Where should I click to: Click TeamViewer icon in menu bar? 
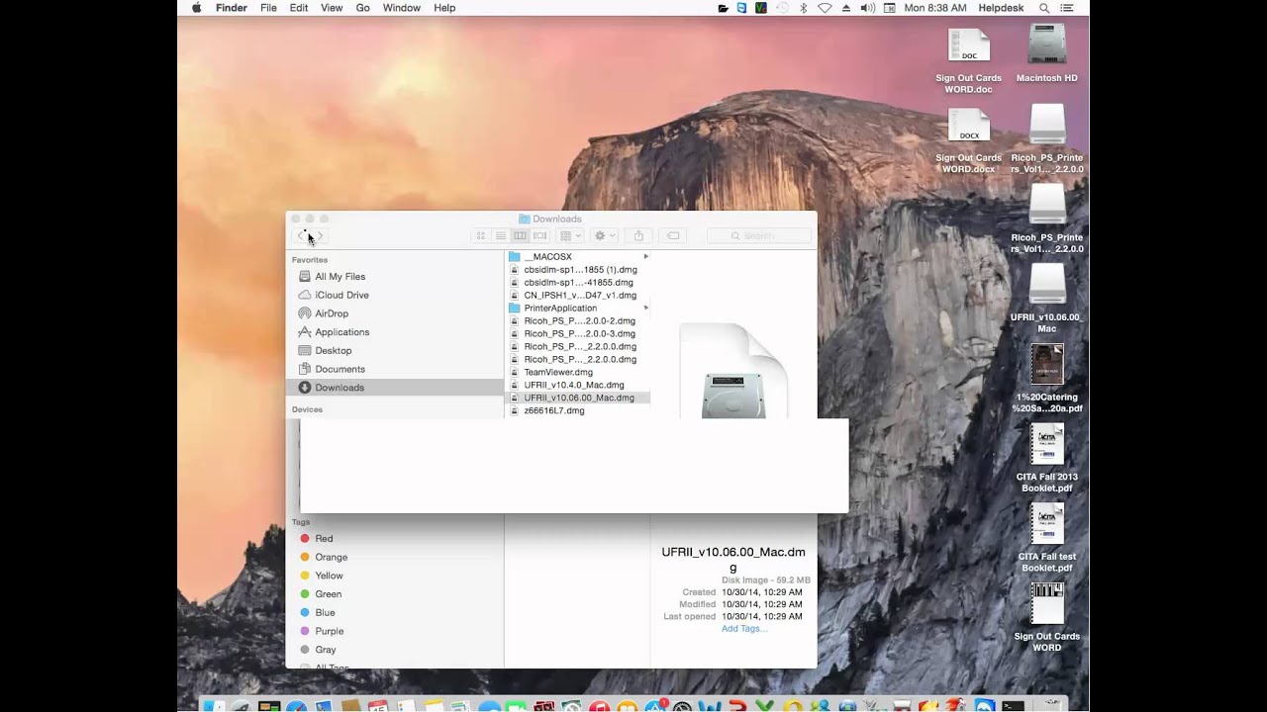pyautogui.click(x=741, y=8)
